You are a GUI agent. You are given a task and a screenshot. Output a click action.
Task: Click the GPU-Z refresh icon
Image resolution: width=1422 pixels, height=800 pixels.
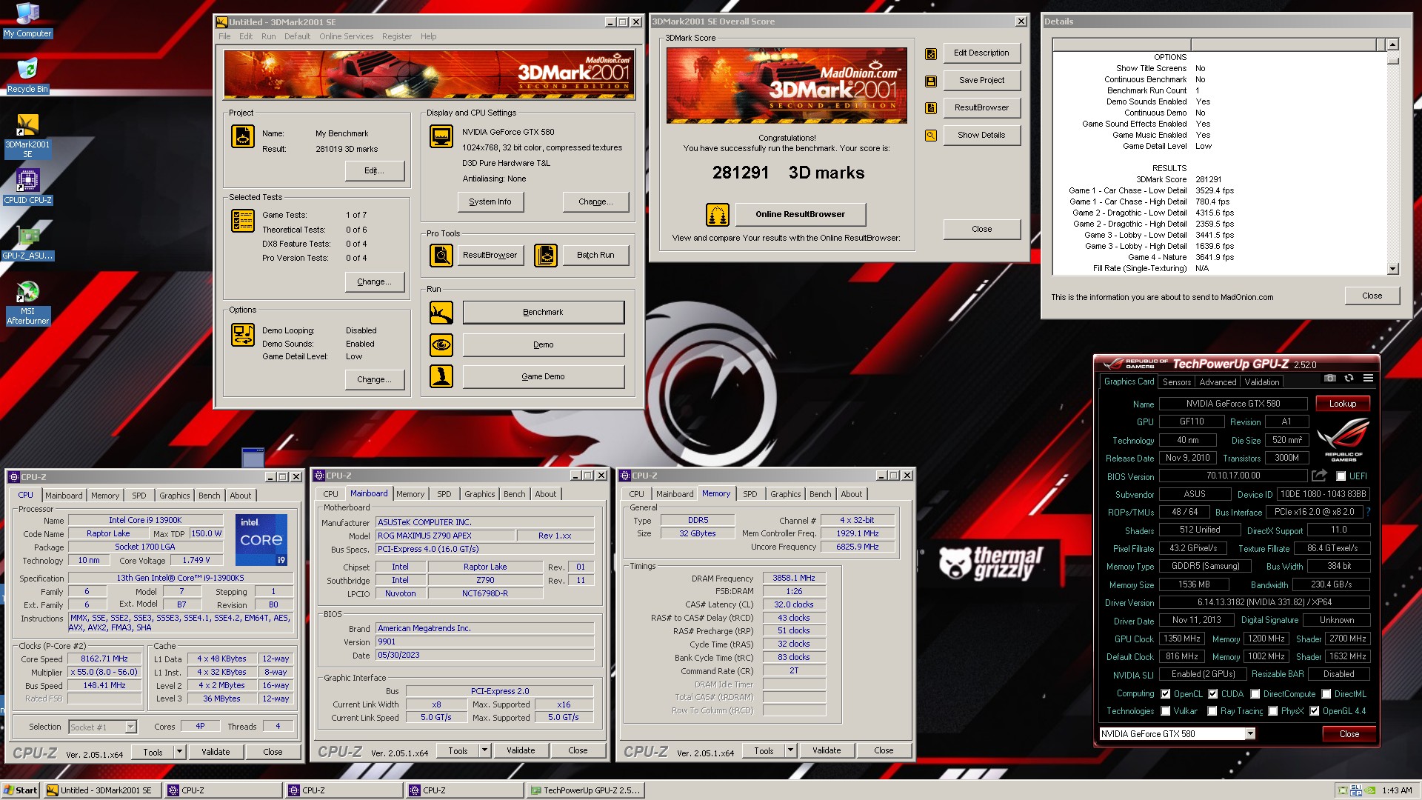click(1349, 378)
